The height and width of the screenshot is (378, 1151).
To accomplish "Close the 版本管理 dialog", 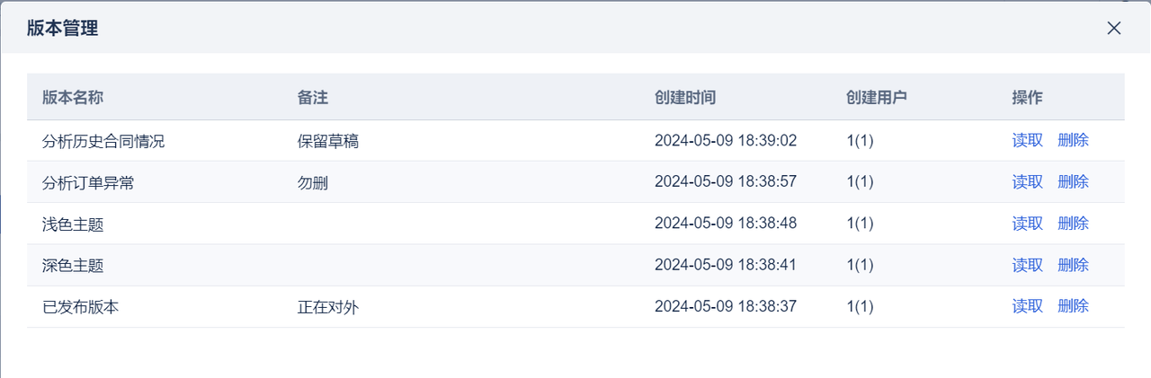I will point(1114,28).
